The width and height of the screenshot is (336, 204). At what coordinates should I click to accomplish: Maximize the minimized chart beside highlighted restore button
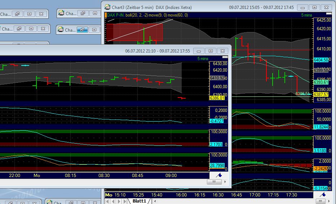[94, 30]
